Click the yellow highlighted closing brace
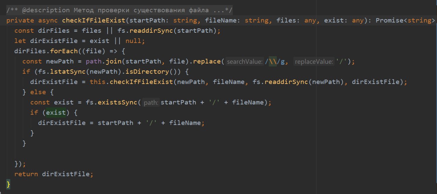This screenshot has height=194, width=437. 9,184
